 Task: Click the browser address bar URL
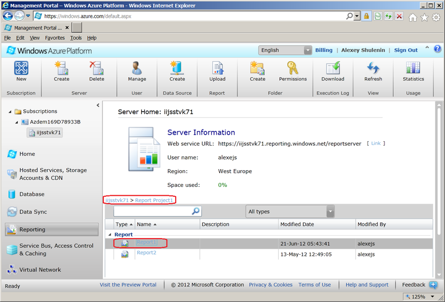(87, 16)
